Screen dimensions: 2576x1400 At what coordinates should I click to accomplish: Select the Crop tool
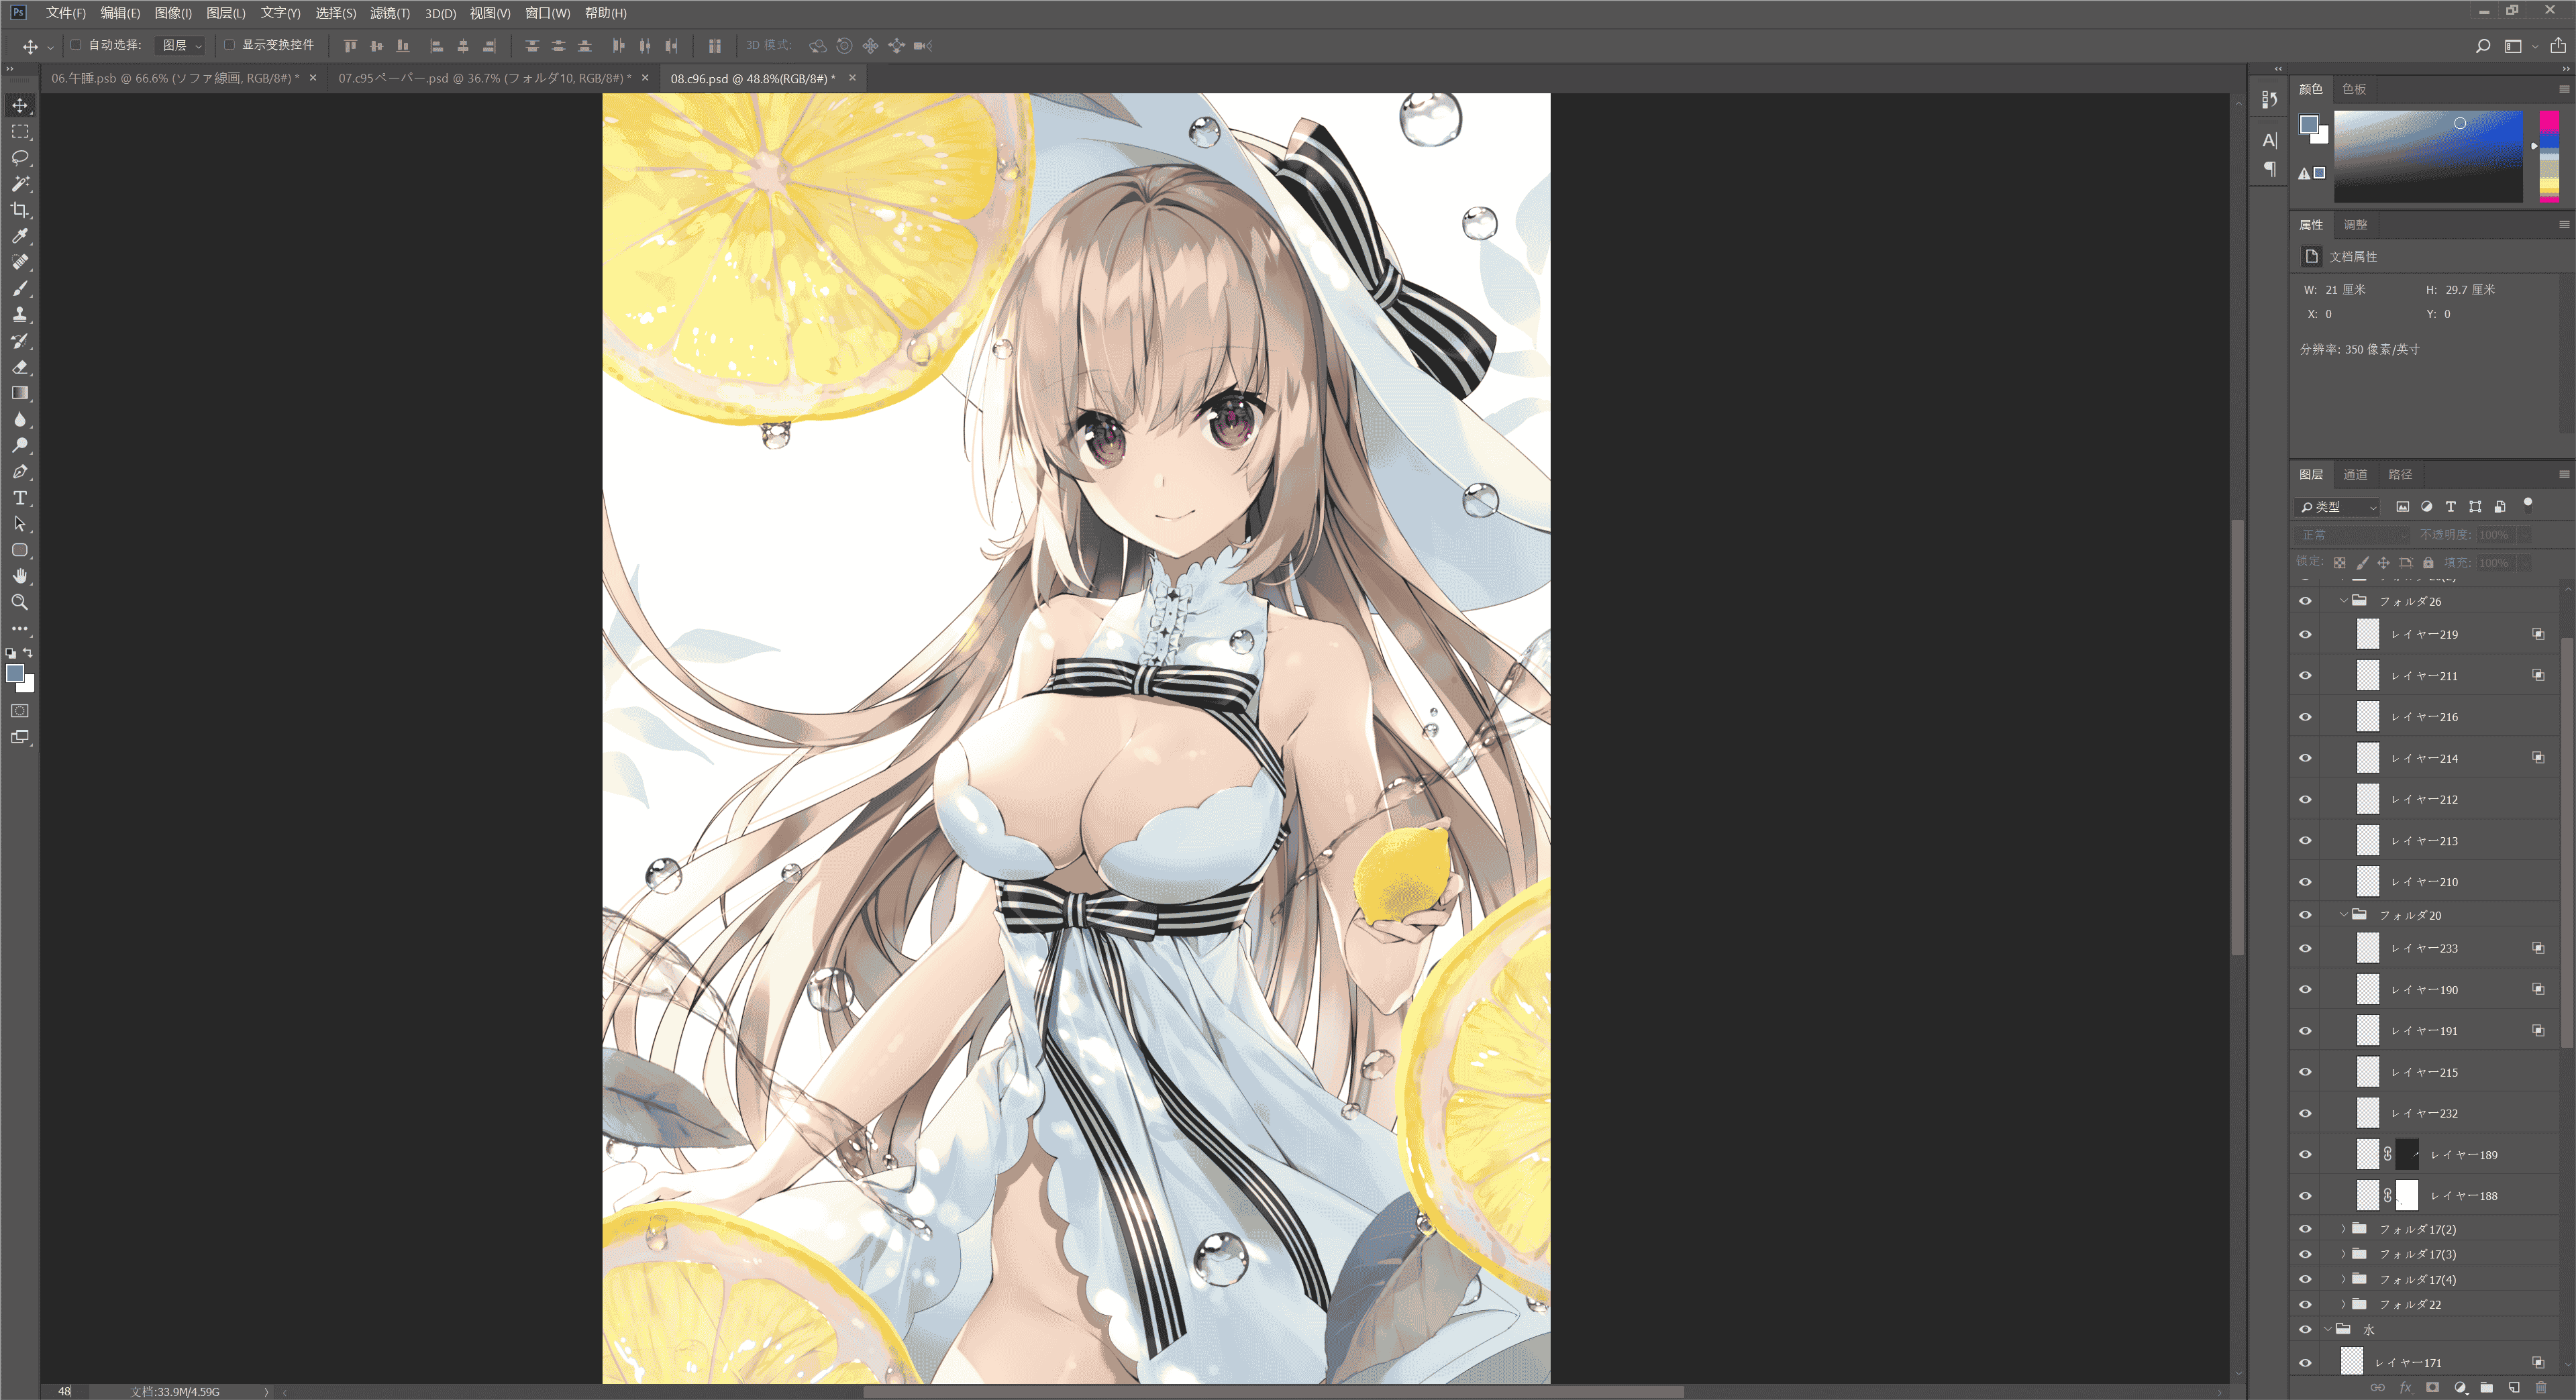point(20,210)
